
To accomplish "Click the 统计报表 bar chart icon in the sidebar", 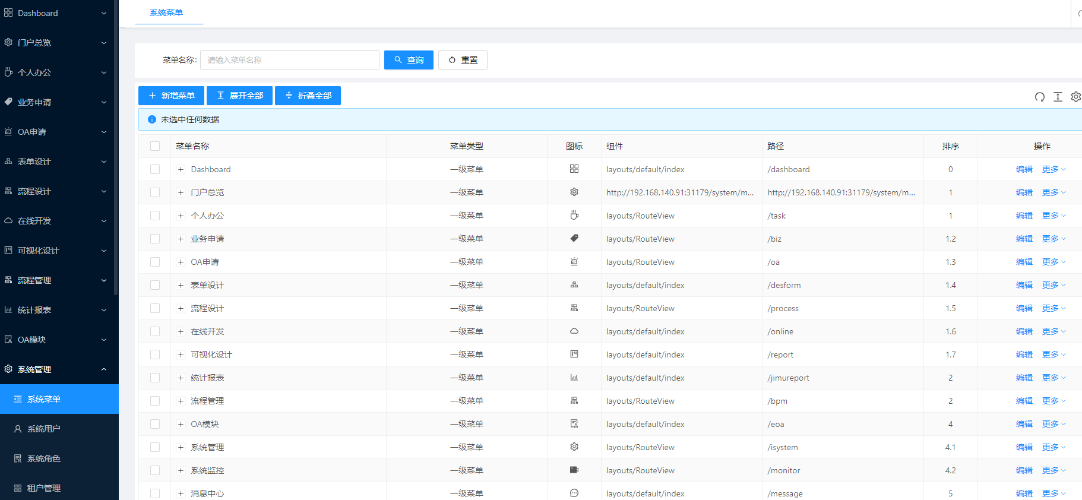I will 8,309.
